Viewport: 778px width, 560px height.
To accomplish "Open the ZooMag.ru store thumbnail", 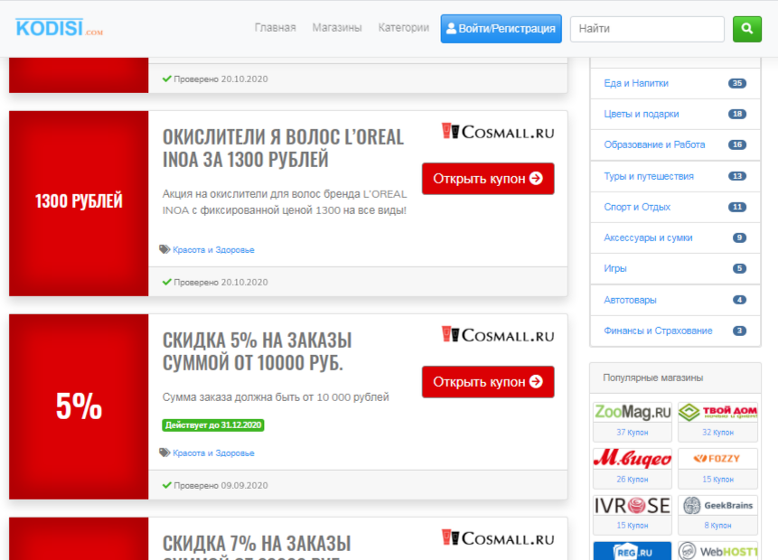I will coord(633,412).
